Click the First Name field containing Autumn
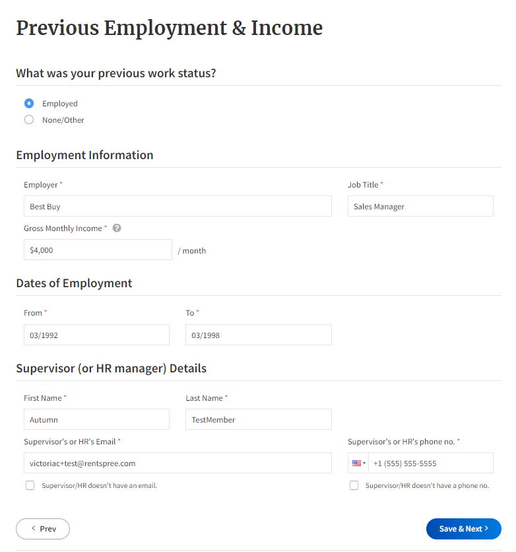Image resolution: width=516 pixels, height=552 pixels. tap(96, 419)
